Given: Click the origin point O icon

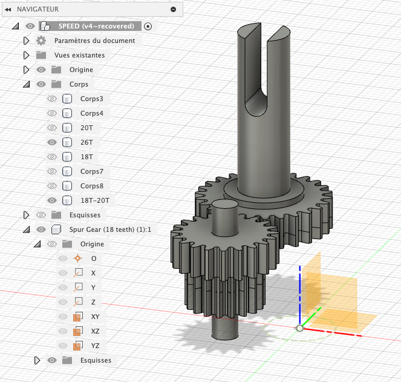Looking at the screenshot, I should (77, 259).
